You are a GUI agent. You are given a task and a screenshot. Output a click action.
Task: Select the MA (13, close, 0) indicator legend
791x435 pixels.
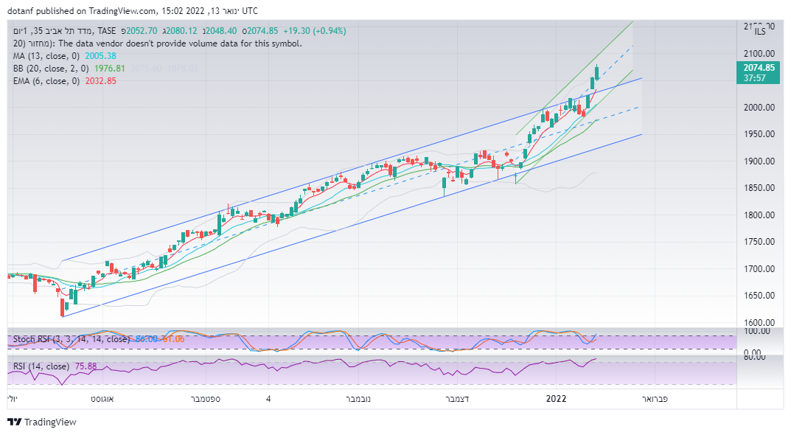(x=46, y=56)
